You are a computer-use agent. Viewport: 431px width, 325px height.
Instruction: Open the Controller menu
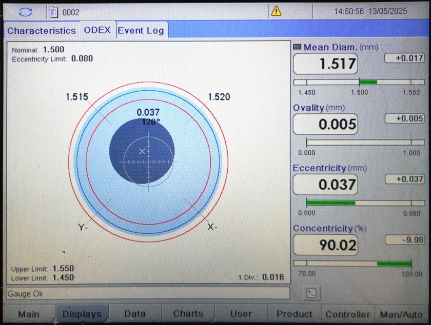click(347, 314)
